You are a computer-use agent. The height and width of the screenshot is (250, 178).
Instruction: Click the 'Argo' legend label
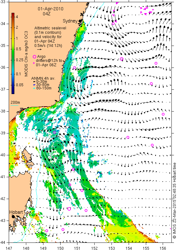pyautogui.click(x=41, y=57)
